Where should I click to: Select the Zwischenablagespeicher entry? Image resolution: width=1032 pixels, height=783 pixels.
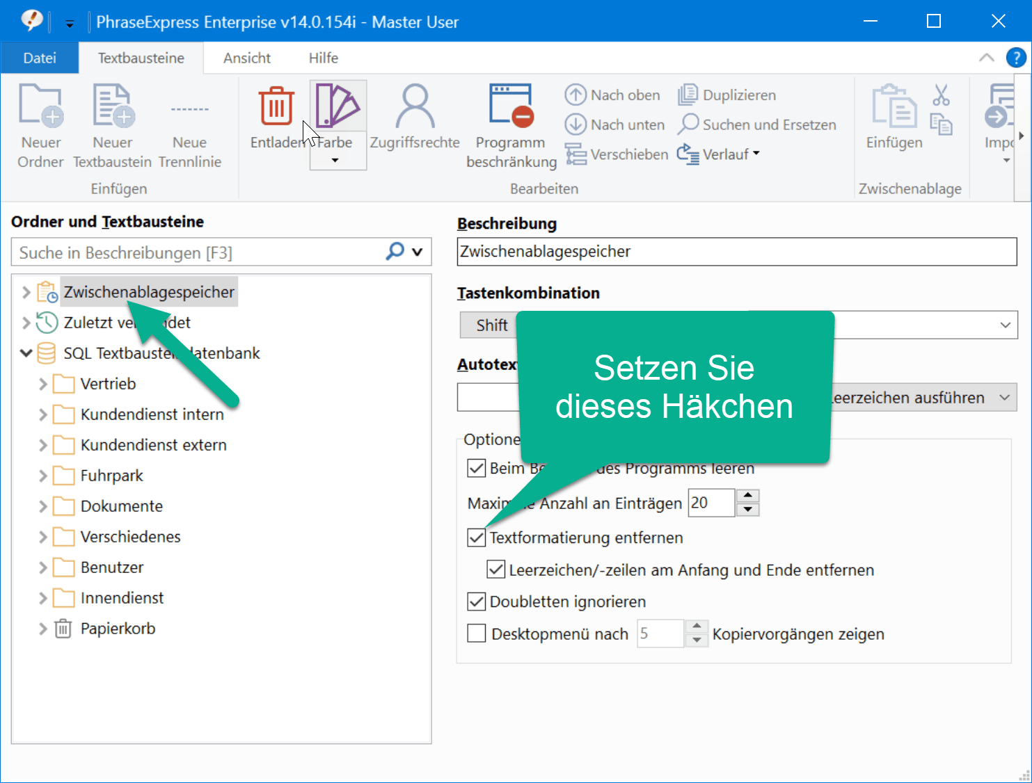click(x=149, y=292)
